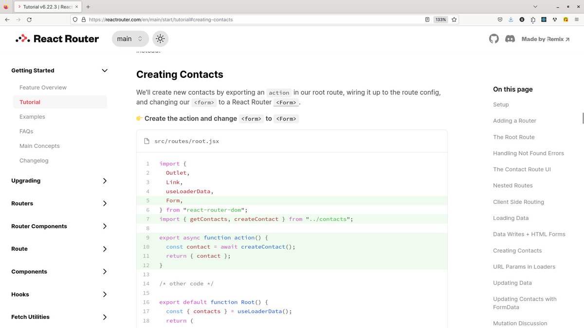Jump to Client Side Routing section
The height and width of the screenshot is (328, 584).
pyautogui.click(x=518, y=202)
